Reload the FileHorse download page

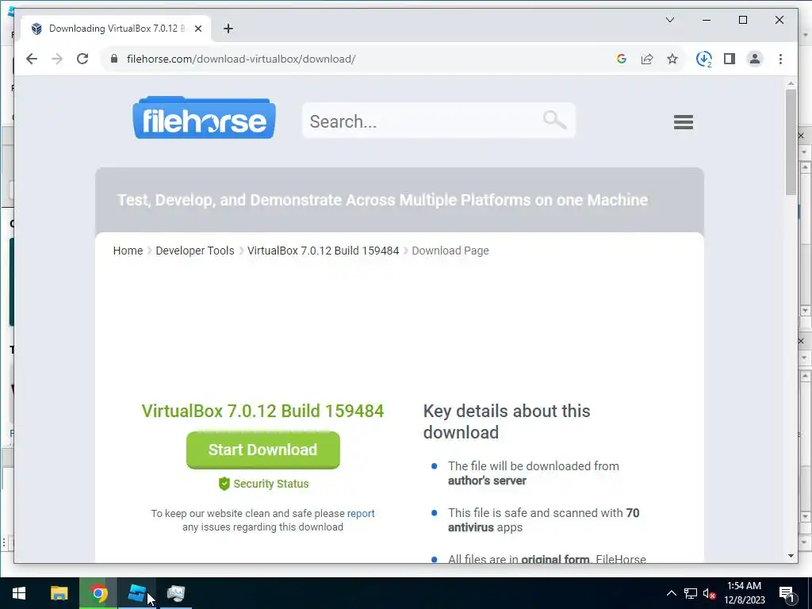pos(82,59)
